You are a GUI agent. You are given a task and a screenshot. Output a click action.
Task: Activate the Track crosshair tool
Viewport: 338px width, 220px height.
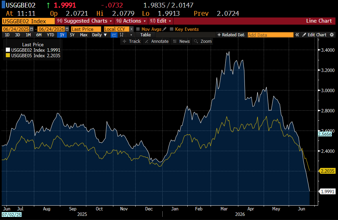point(132,41)
